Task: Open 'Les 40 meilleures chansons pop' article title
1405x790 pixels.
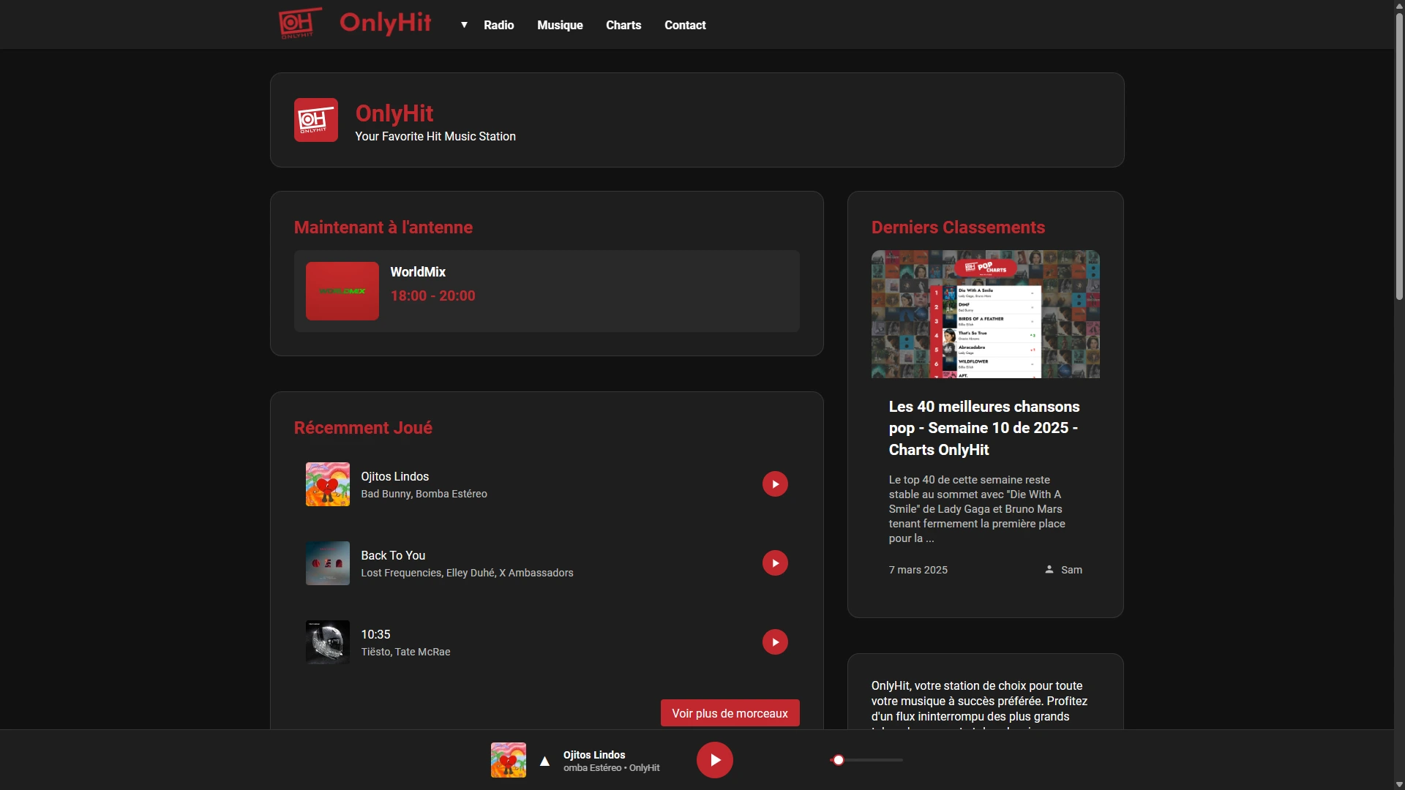Action: coord(984,428)
